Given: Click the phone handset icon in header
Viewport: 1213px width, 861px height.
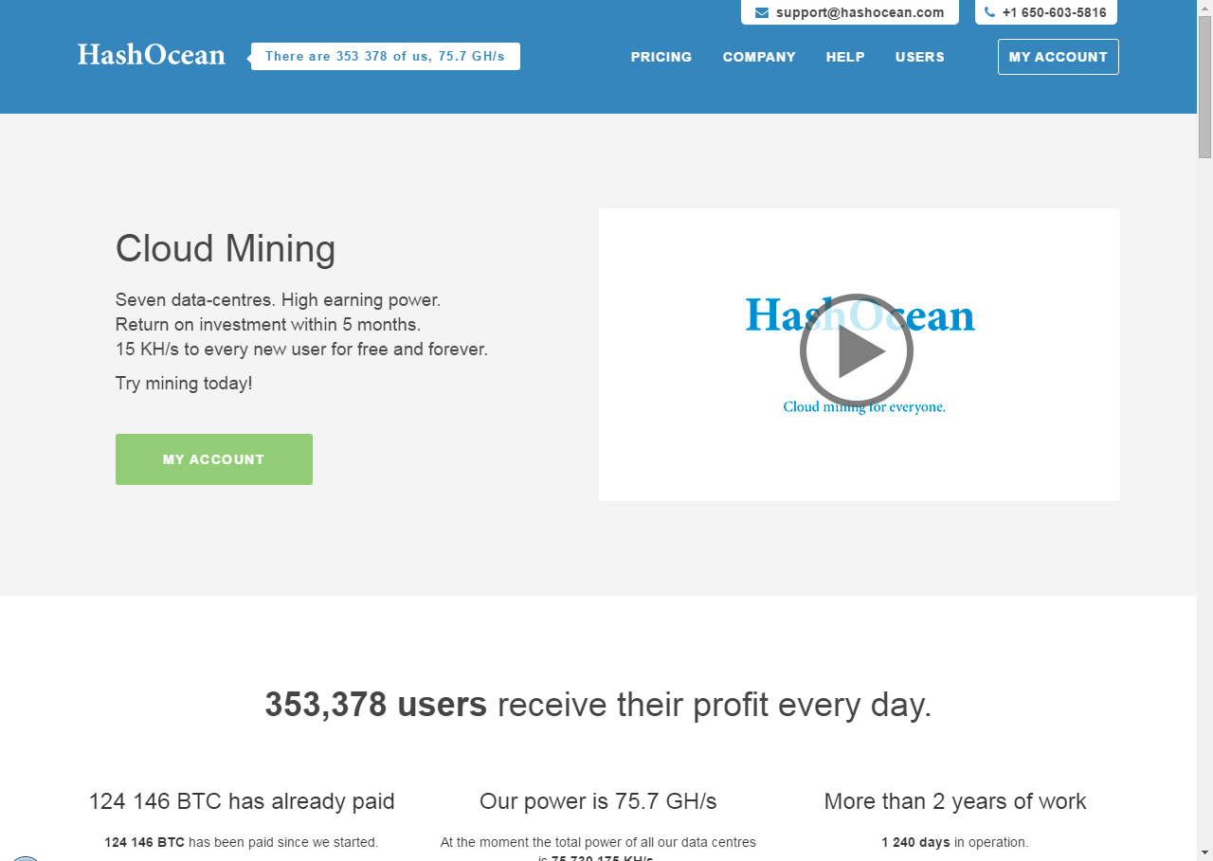Looking at the screenshot, I should (989, 13).
